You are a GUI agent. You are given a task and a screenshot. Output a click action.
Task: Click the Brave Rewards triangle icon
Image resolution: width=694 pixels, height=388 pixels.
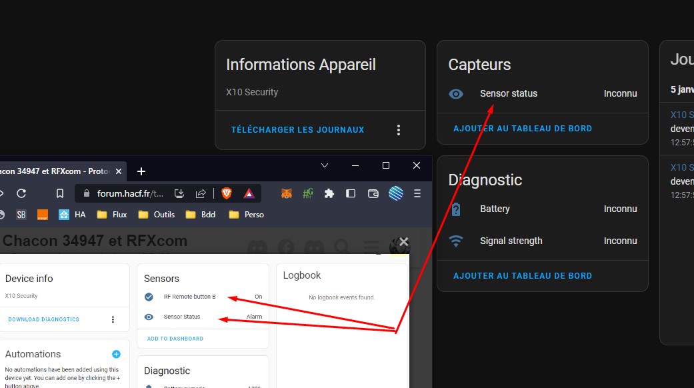[x=248, y=193]
